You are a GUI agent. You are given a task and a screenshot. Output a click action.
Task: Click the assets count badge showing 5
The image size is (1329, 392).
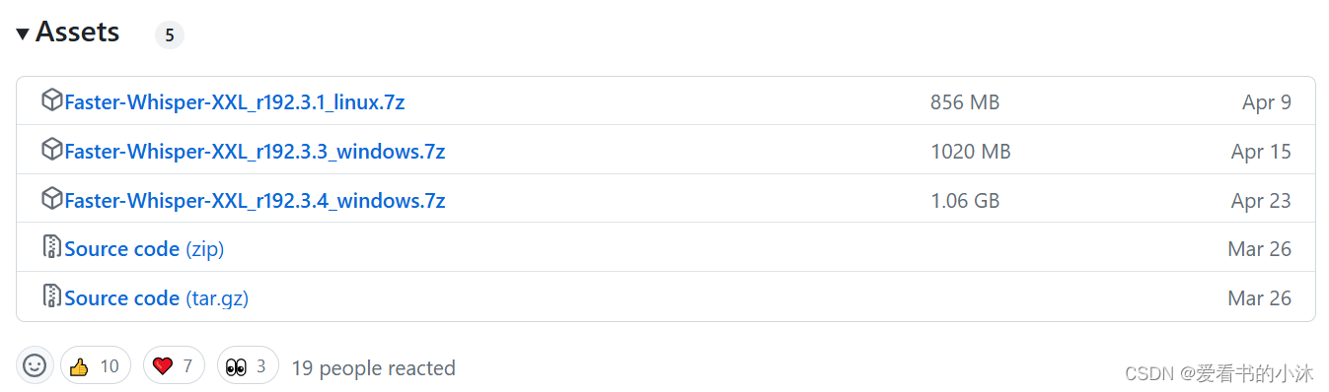tap(170, 35)
